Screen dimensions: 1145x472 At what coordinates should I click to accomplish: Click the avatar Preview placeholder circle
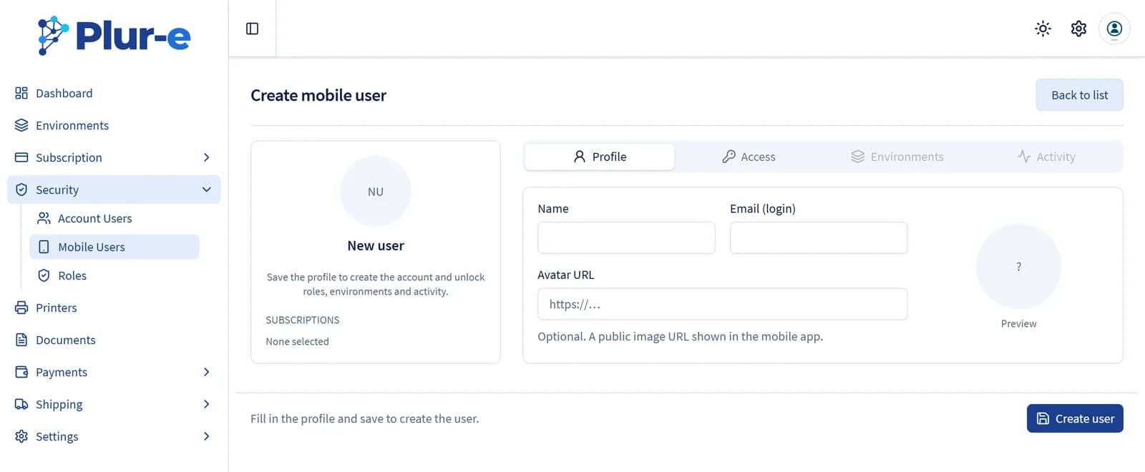pyautogui.click(x=1018, y=266)
